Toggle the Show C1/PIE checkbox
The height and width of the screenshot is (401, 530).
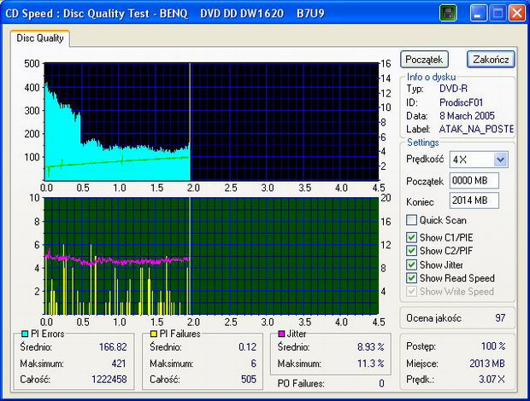click(x=411, y=237)
